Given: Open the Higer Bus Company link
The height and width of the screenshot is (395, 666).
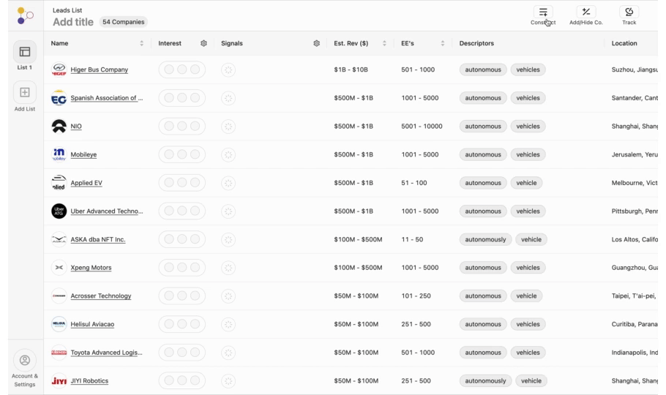Looking at the screenshot, I should (99, 69).
